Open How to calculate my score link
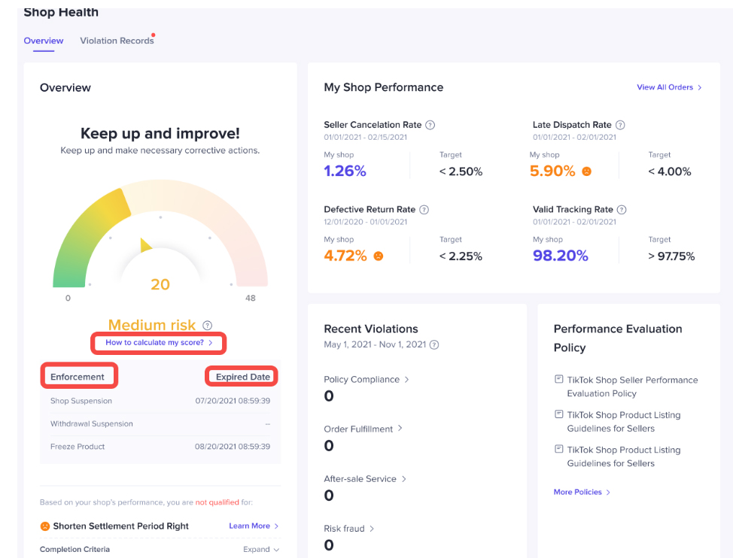This screenshot has height=558, width=733. coord(159,343)
